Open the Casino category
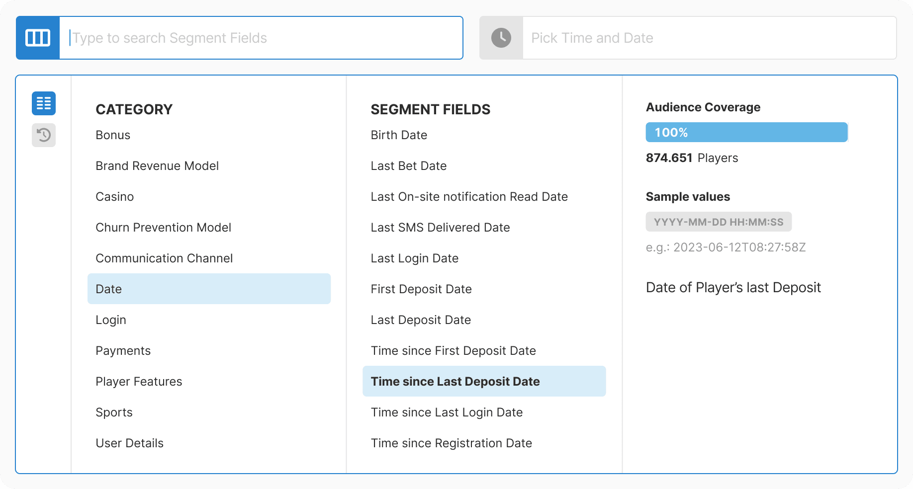Viewport: 913px width, 489px height. coord(114,196)
